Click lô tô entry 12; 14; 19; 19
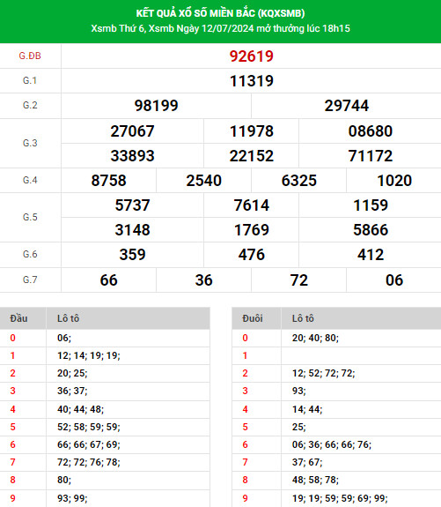Viewport: 441px width, 507px height. click(x=89, y=355)
